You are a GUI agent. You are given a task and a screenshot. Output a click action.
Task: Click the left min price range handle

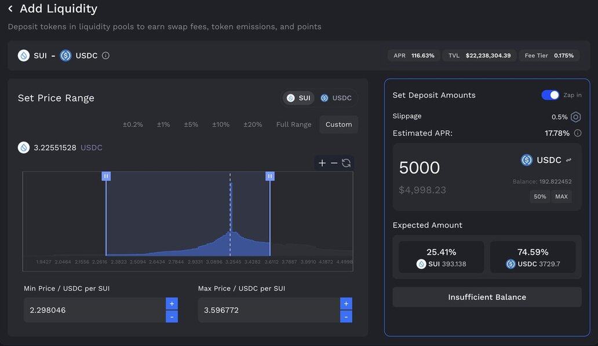[106, 176]
